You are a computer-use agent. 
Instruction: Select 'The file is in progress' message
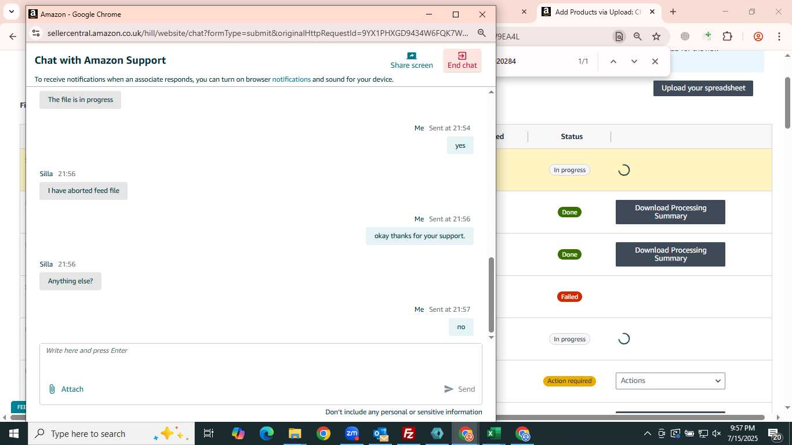[80, 100]
